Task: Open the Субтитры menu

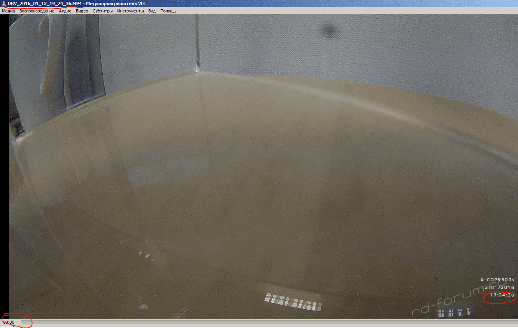Action: (x=103, y=11)
